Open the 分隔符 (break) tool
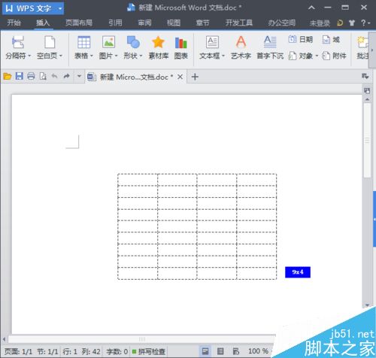This screenshot has width=376, height=358. coord(18,47)
